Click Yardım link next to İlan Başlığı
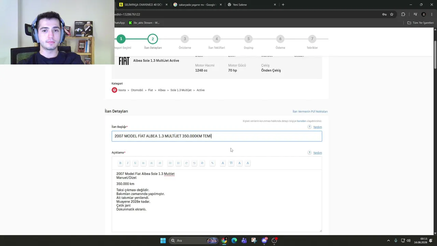 [x=318, y=127]
